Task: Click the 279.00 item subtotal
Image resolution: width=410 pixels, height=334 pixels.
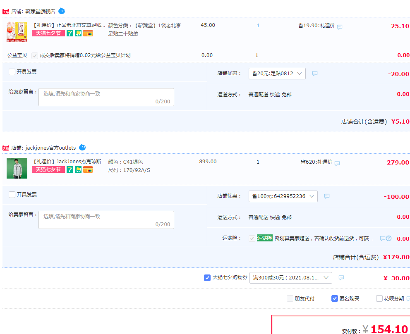Action: coord(398,162)
